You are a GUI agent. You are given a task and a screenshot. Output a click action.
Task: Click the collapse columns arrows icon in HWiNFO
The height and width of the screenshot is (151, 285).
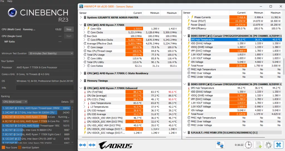coord(92,145)
